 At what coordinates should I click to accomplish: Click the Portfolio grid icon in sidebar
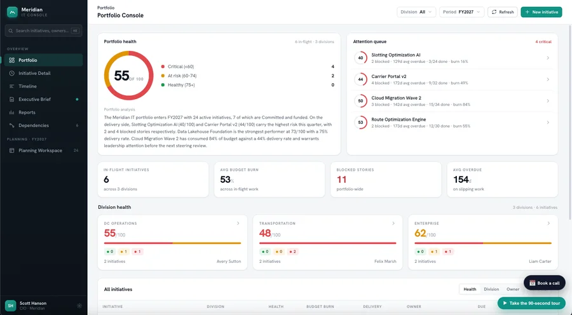point(11,60)
